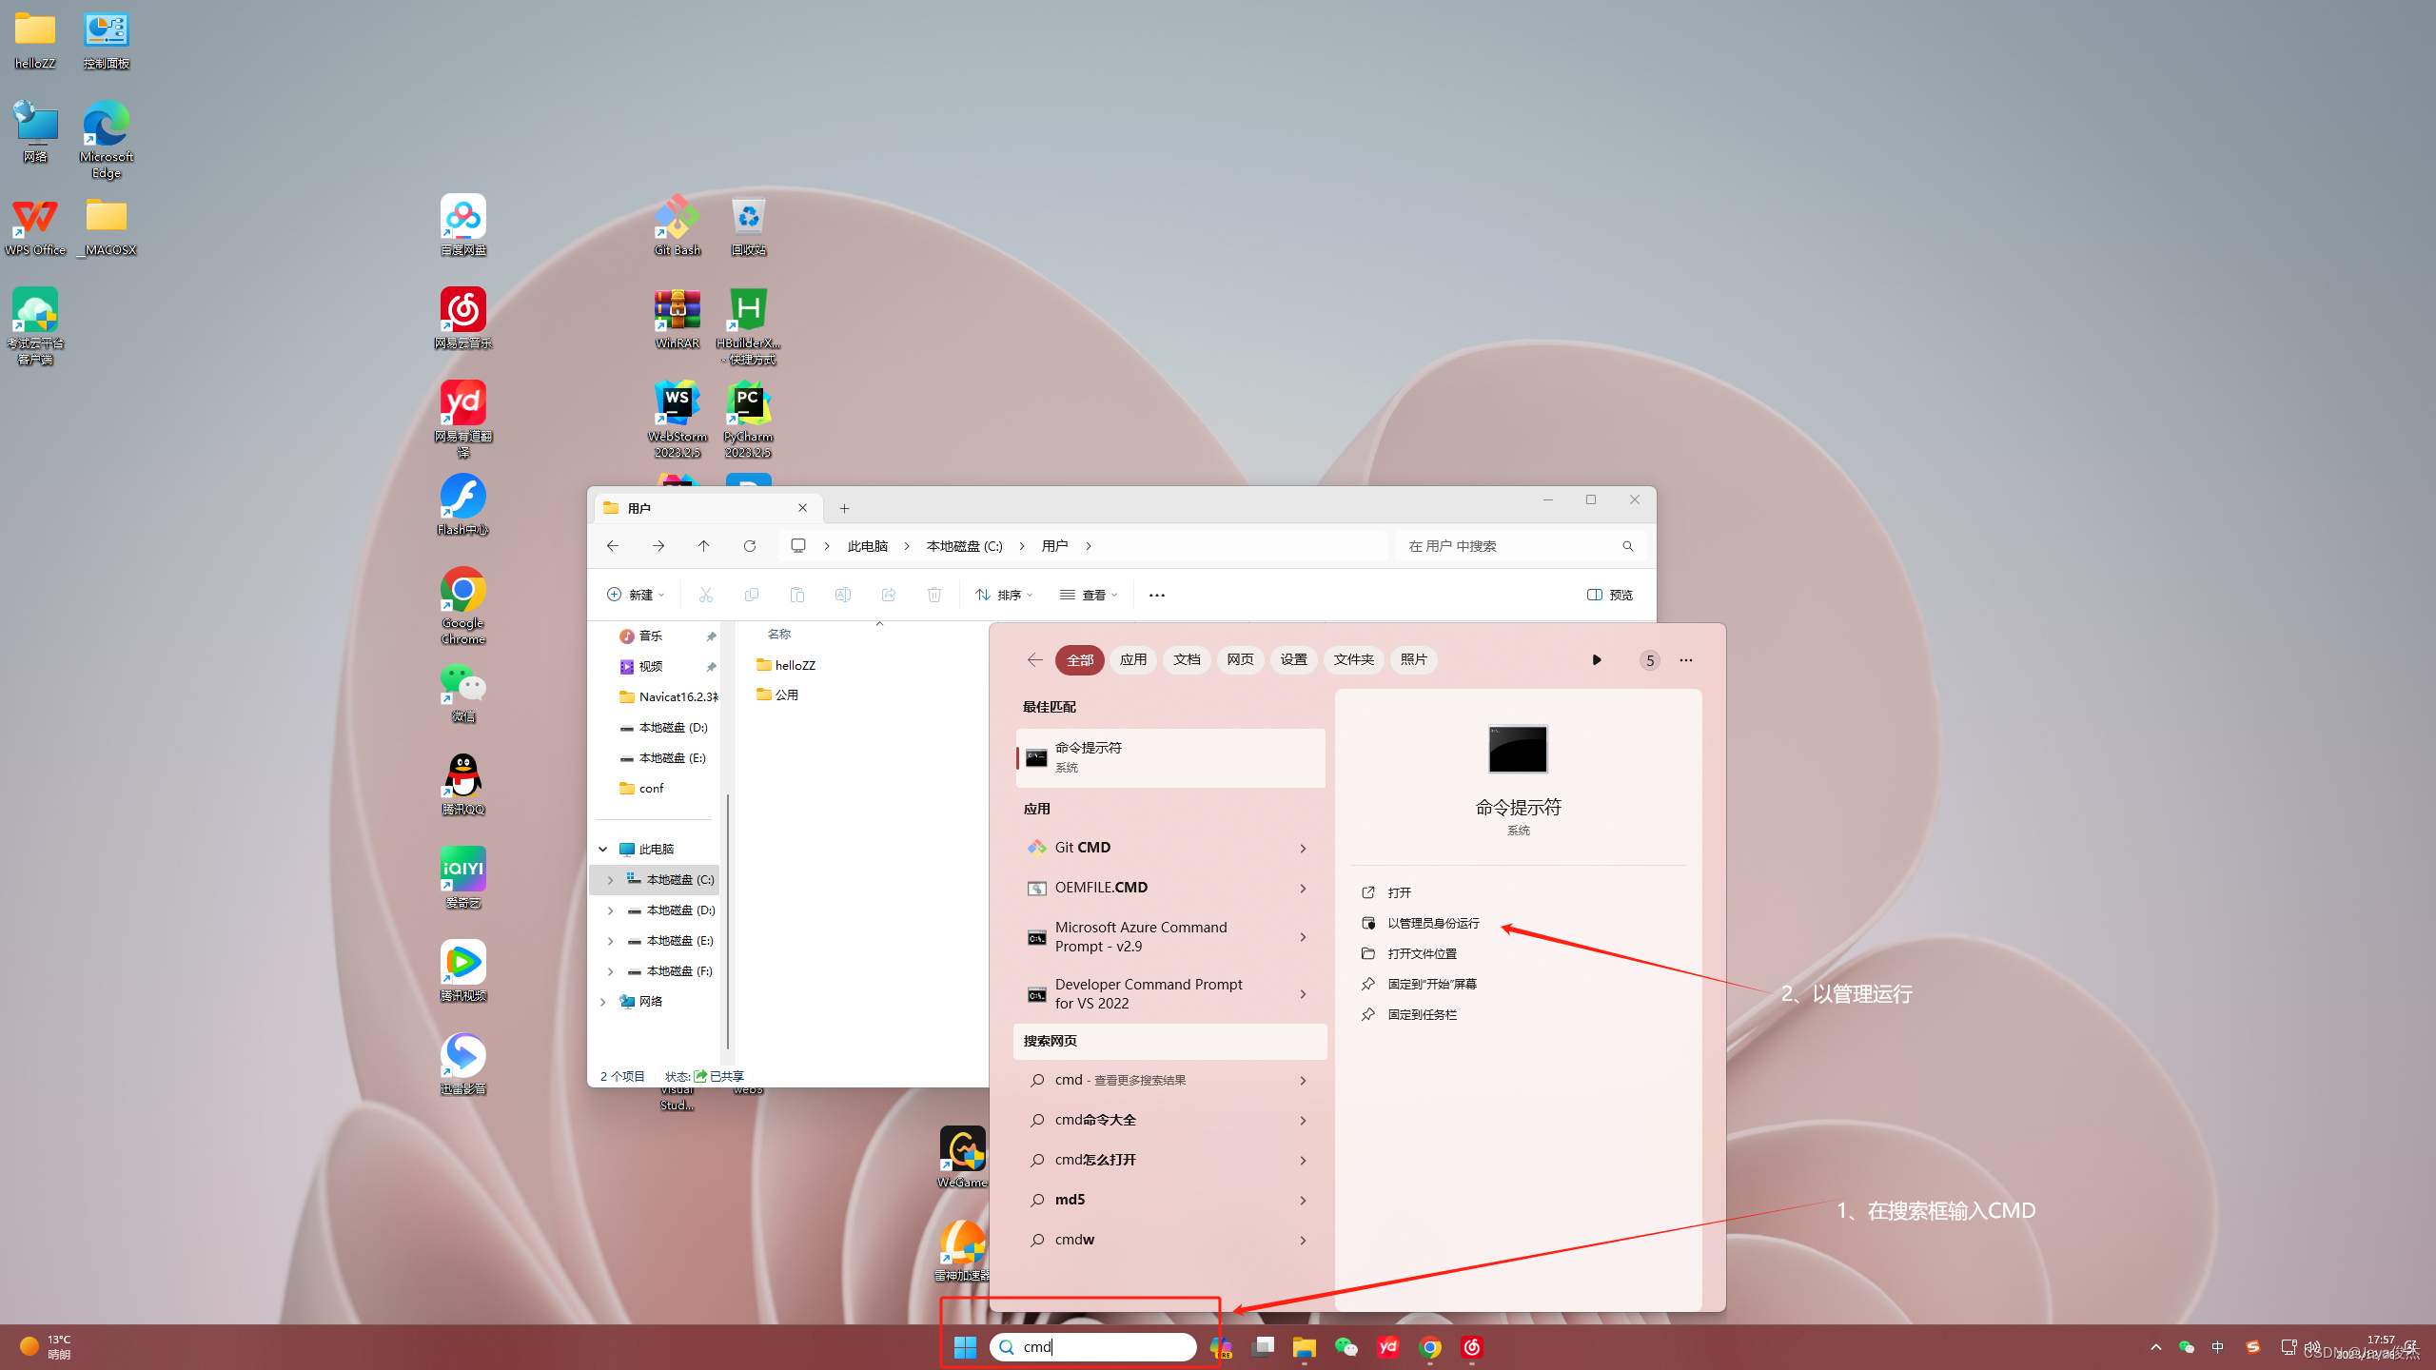Click the delete icon in Explorer toolbar
Screen dimensions: 2436x1370
(x=934, y=594)
